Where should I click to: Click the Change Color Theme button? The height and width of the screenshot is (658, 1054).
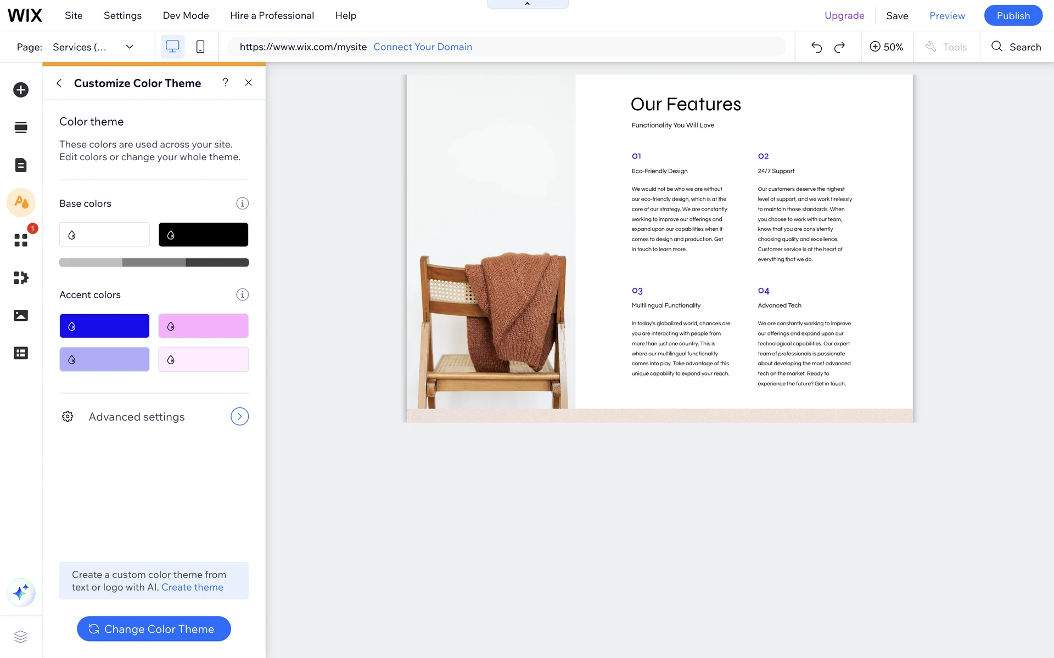[154, 629]
